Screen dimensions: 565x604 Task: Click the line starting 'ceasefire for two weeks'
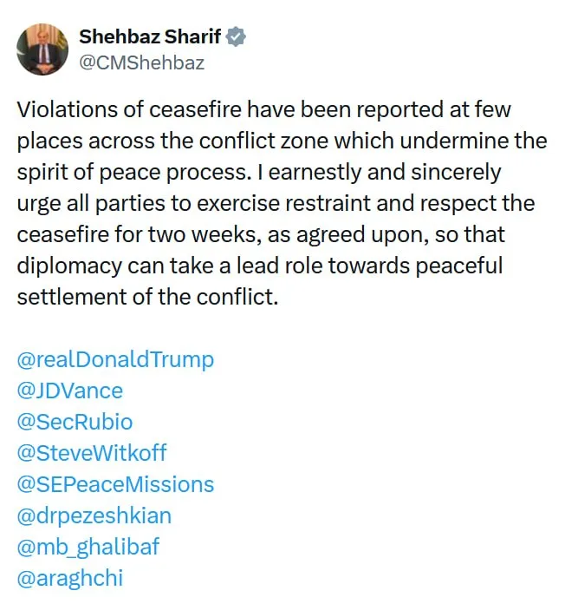pyautogui.click(x=261, y=234)
